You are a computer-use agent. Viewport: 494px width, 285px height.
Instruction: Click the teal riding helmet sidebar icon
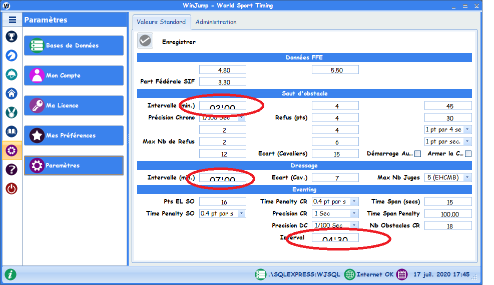(12, 74)
